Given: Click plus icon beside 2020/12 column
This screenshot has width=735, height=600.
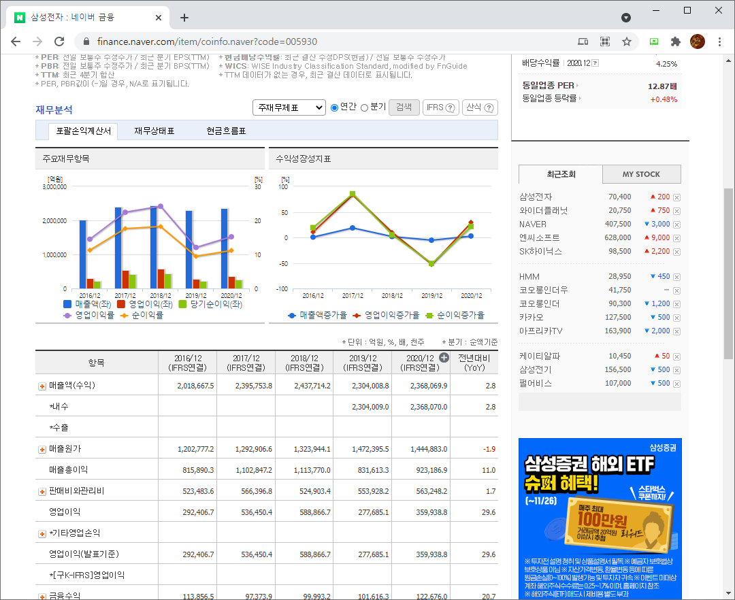Looking at the screenshot, I should tap(444, 358).
